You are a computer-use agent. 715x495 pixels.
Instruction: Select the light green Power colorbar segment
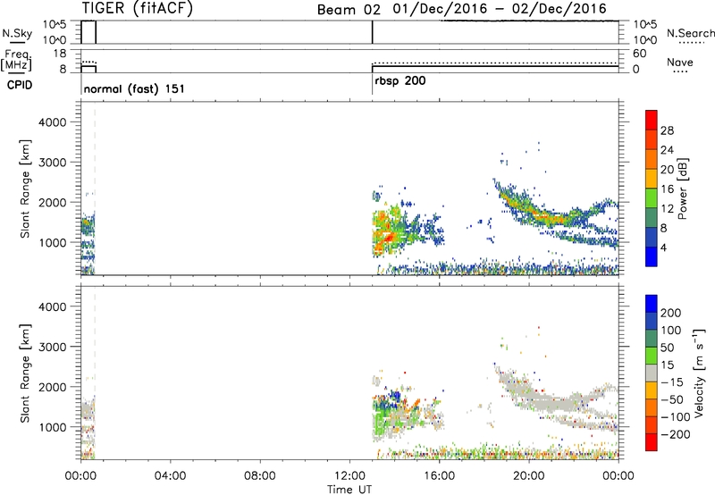pyautogui.click(x=652, y=197)
